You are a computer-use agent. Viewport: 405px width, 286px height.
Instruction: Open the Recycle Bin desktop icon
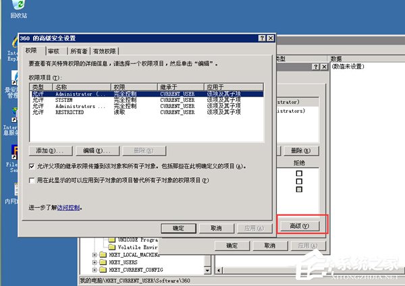17,8
